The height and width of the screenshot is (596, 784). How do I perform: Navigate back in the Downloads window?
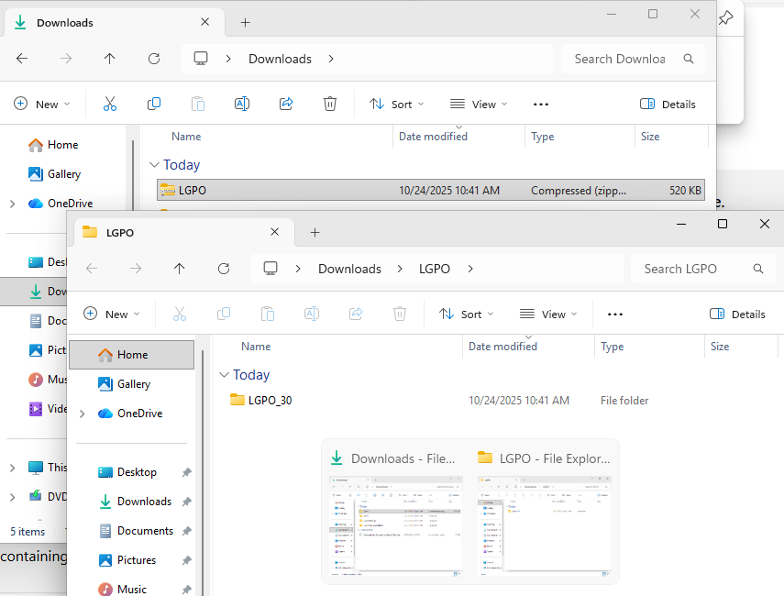pyautogui.click(x=22, y=59)
